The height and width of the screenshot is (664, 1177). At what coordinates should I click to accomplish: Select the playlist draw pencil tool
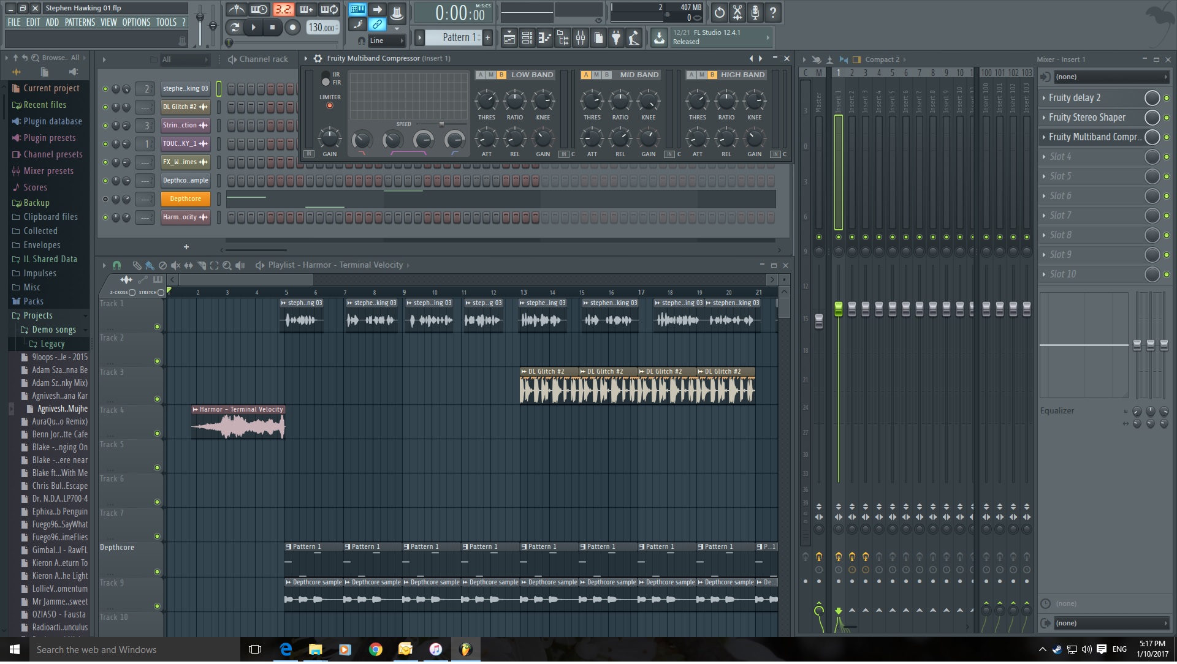137,265
